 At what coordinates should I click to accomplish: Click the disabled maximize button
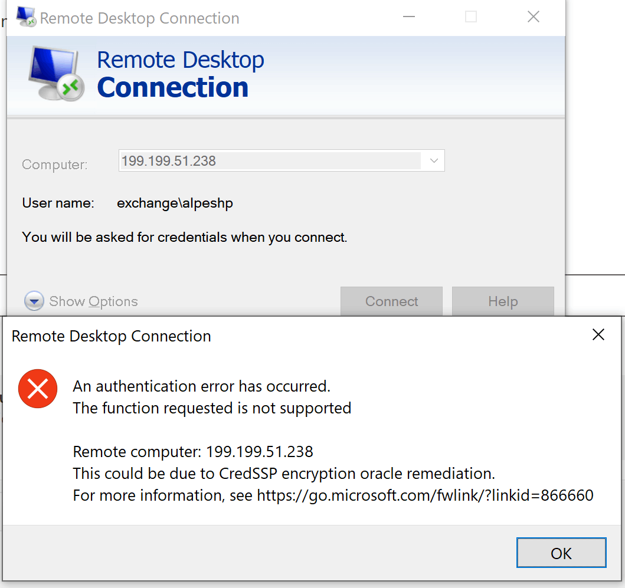[x=471, y=17]
